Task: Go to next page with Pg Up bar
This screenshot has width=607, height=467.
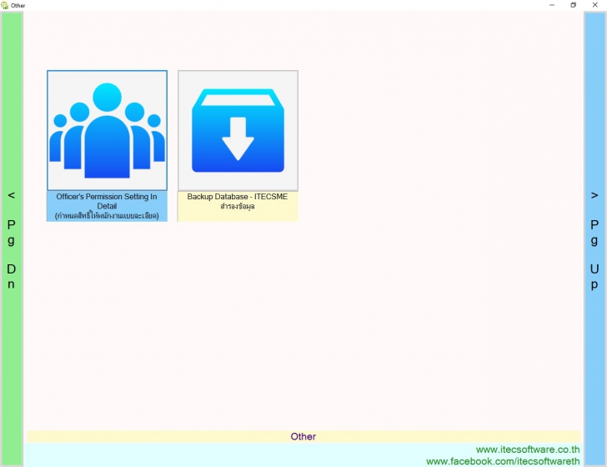Action: tap(594, 239)
